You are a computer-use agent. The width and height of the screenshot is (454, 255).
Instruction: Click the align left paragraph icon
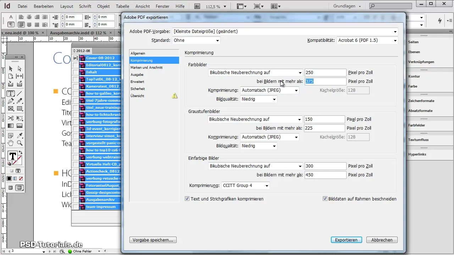[x=21, y=17]
